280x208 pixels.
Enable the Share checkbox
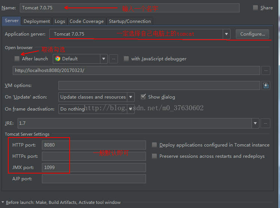(255, 8)
